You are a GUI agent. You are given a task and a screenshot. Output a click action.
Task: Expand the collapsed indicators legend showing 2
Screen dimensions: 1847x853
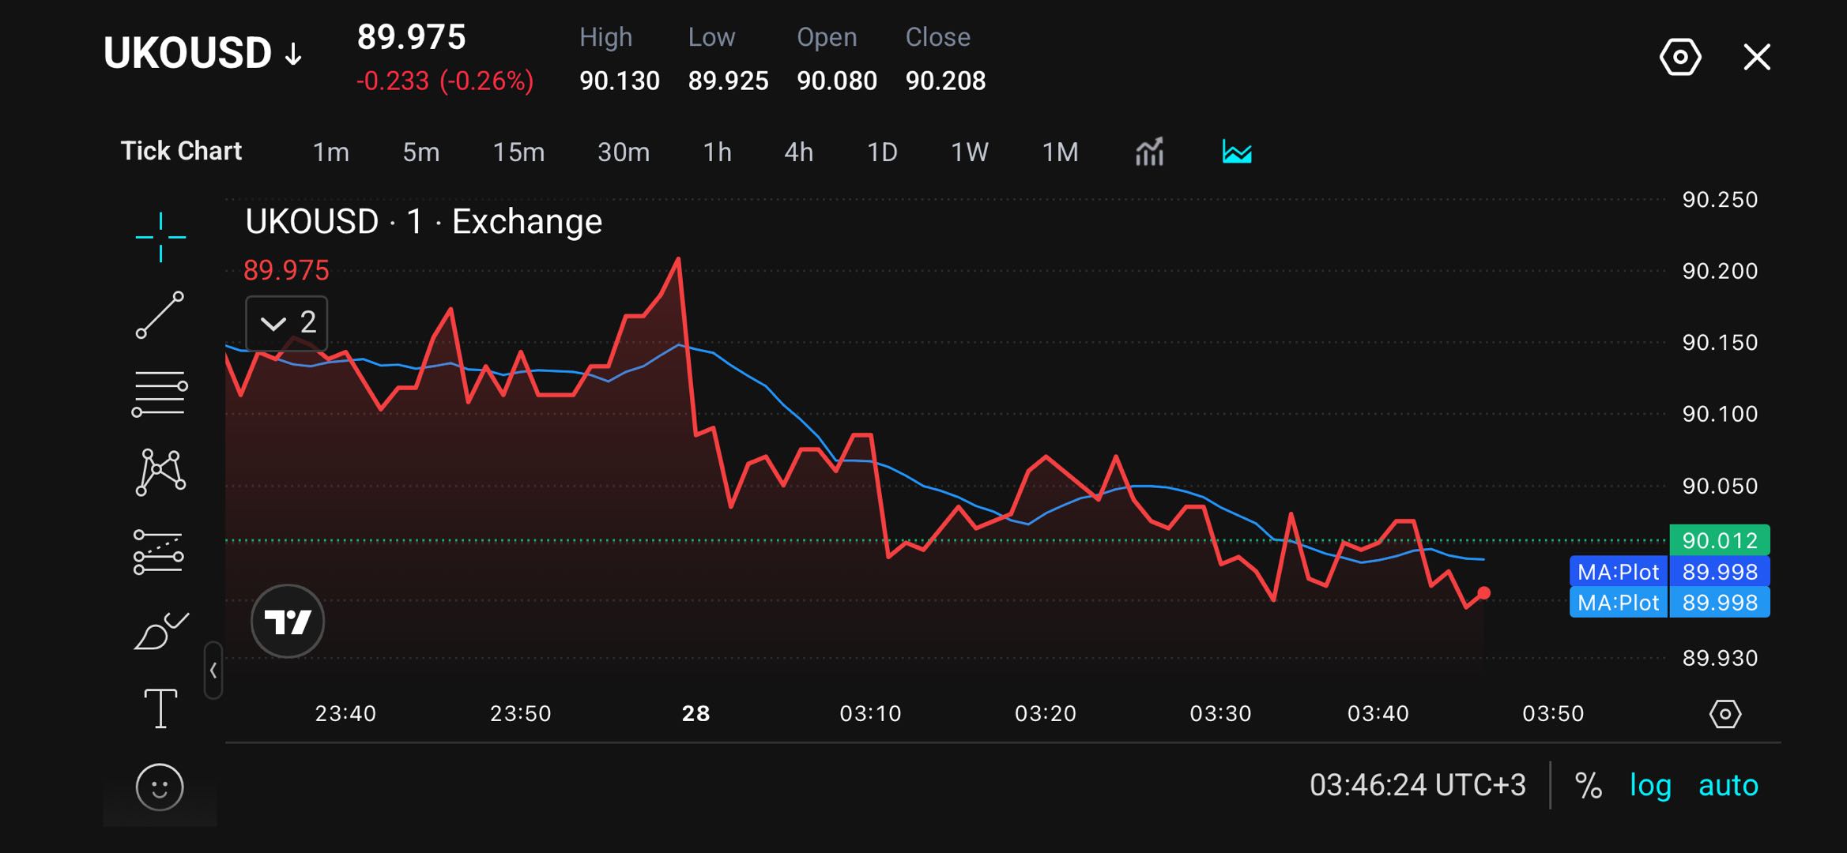[x=287, y=323]
